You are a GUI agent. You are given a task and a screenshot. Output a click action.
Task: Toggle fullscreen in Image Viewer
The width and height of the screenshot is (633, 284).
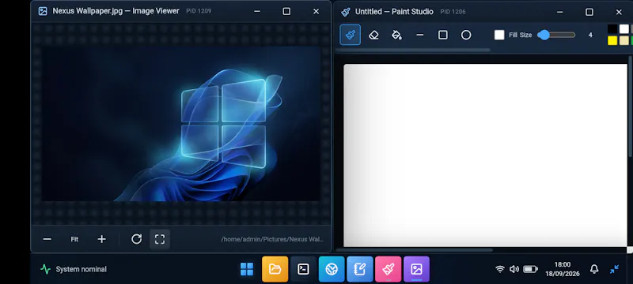pos(160,239)
